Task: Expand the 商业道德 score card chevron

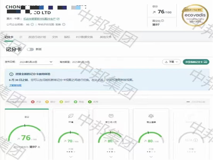Action: tap(151, 157)
